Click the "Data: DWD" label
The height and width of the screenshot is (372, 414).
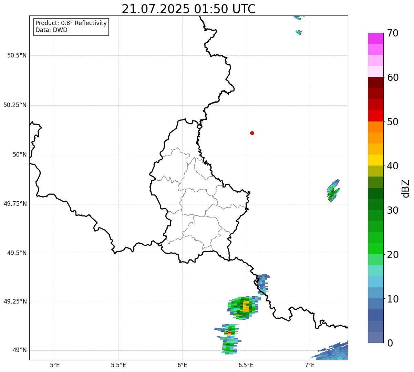tap(52, 30)
